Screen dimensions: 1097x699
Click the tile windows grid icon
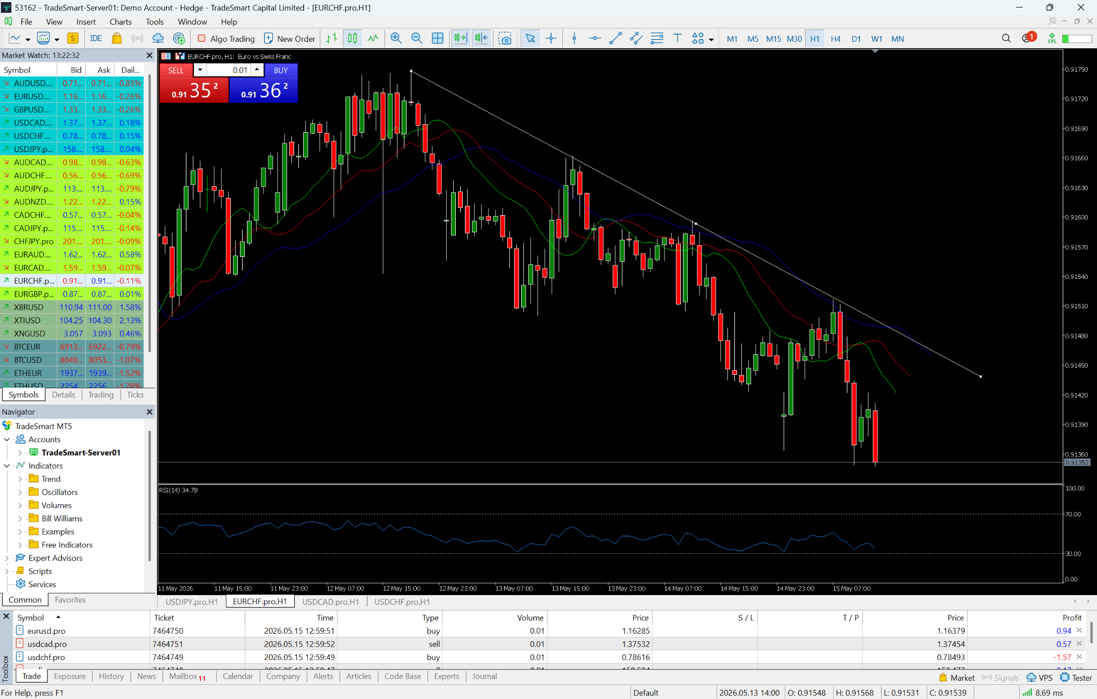pos(438,39)
